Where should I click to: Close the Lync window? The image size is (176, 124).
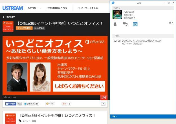(x=173, y=3)
